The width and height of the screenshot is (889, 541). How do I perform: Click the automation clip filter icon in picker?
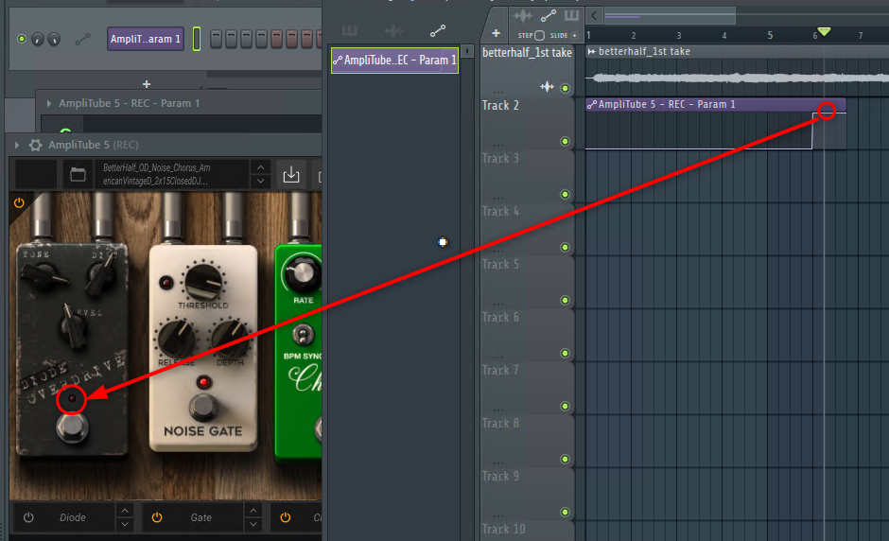pyautogui.click(x=437, y=30)
